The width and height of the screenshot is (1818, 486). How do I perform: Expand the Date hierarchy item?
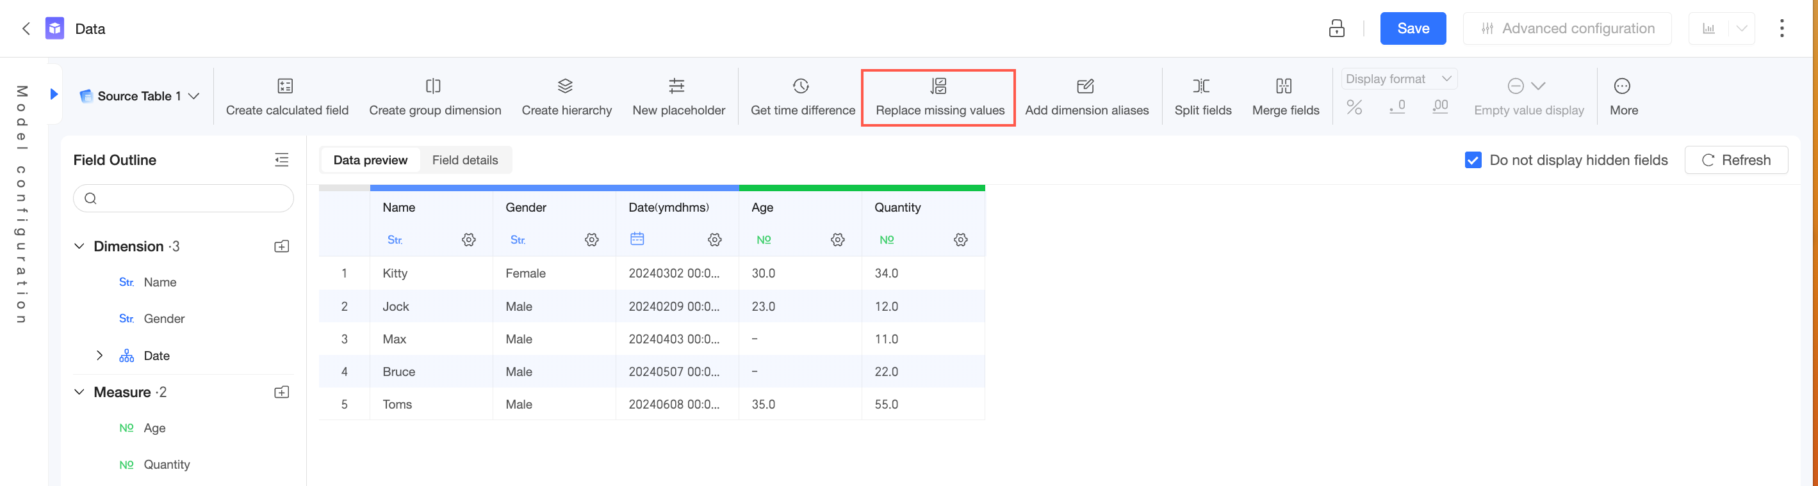click(x=99, y=356)
